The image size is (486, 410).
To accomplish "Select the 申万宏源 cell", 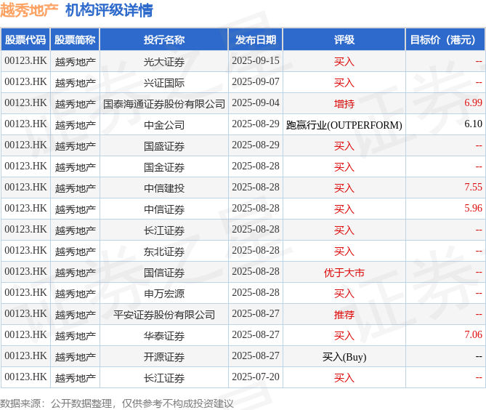I will [x=164, y=294].
